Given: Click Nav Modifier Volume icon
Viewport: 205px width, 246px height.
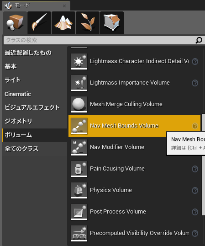Looking at the screenshot, I should tap(79, 147).
